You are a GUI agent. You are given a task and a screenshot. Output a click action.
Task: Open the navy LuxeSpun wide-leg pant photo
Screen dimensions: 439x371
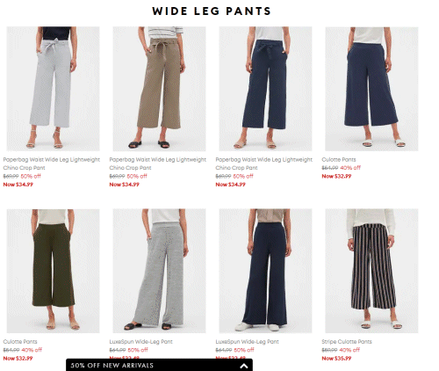(265, 271)
